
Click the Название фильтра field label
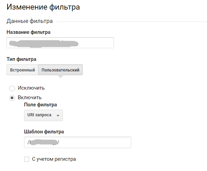coord(28,32)
